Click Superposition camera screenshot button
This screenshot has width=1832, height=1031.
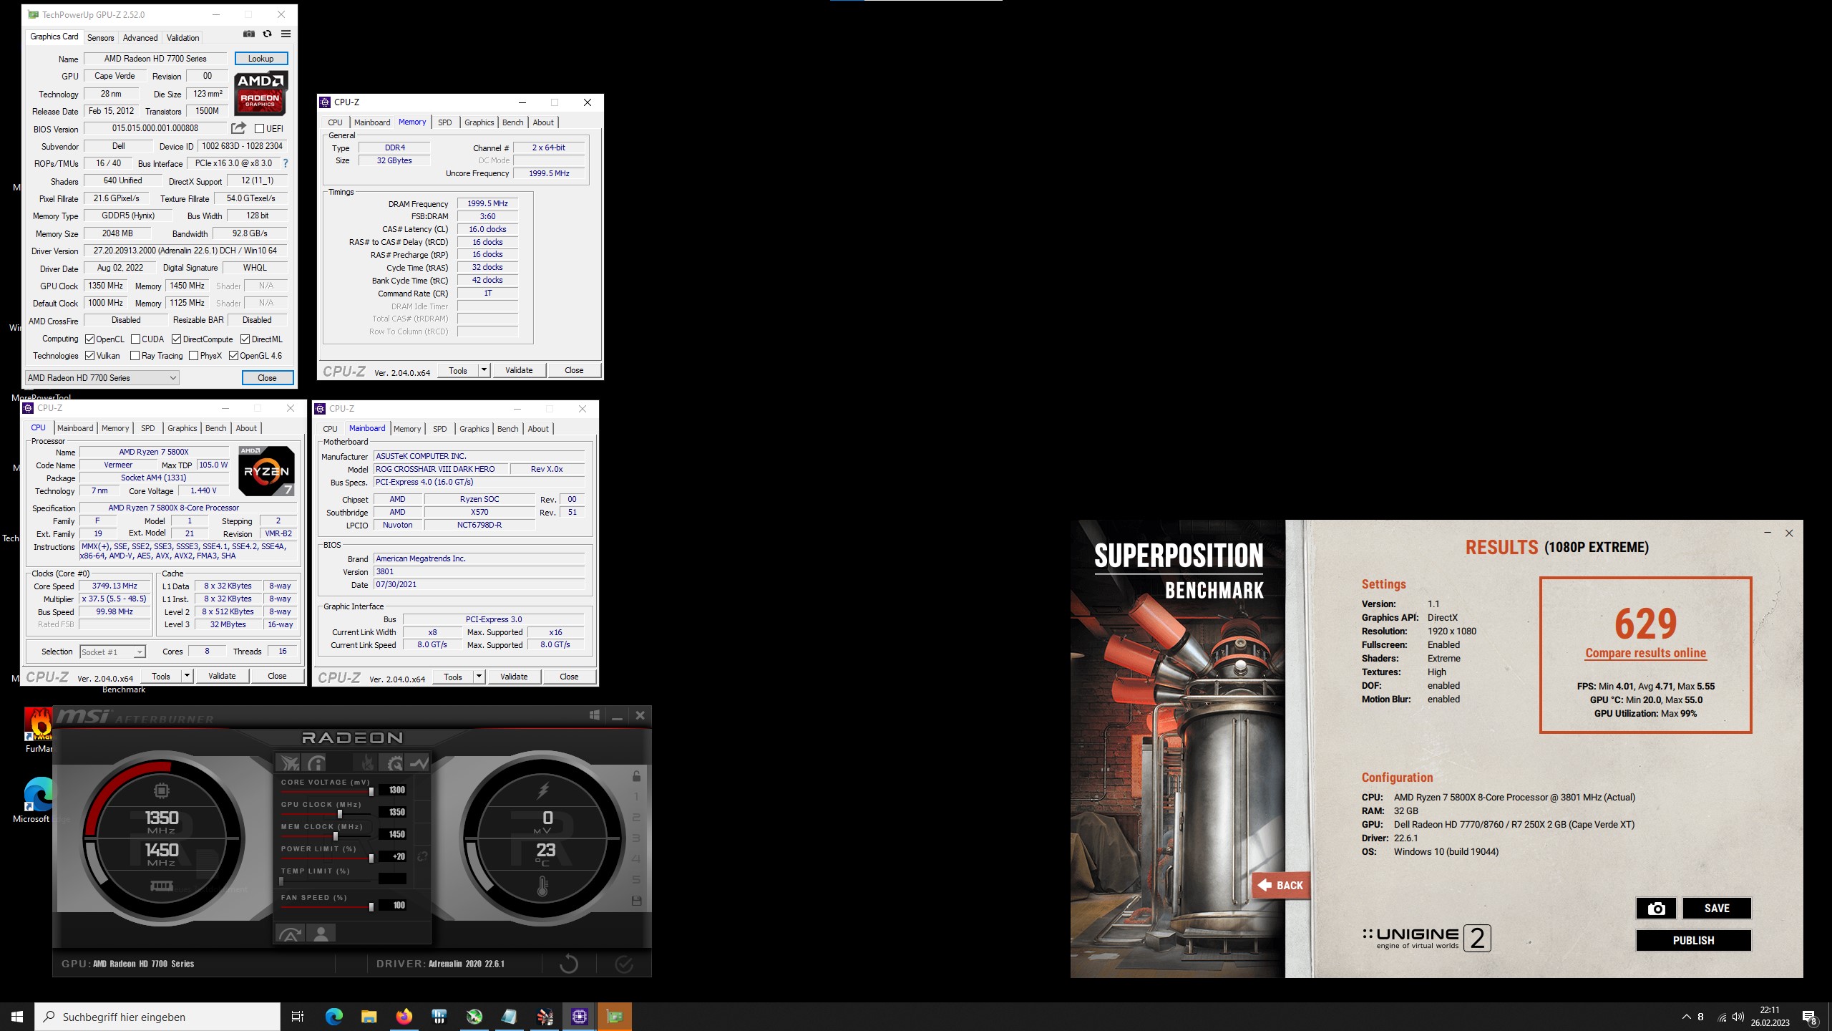[x=1656, y=909]
